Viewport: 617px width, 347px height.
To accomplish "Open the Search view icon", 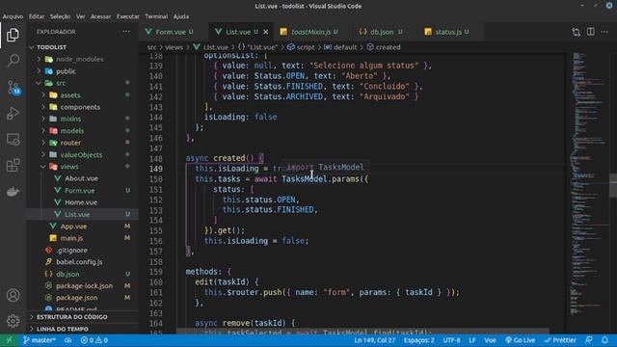I will pyautogui.click(x=13, y=61).
